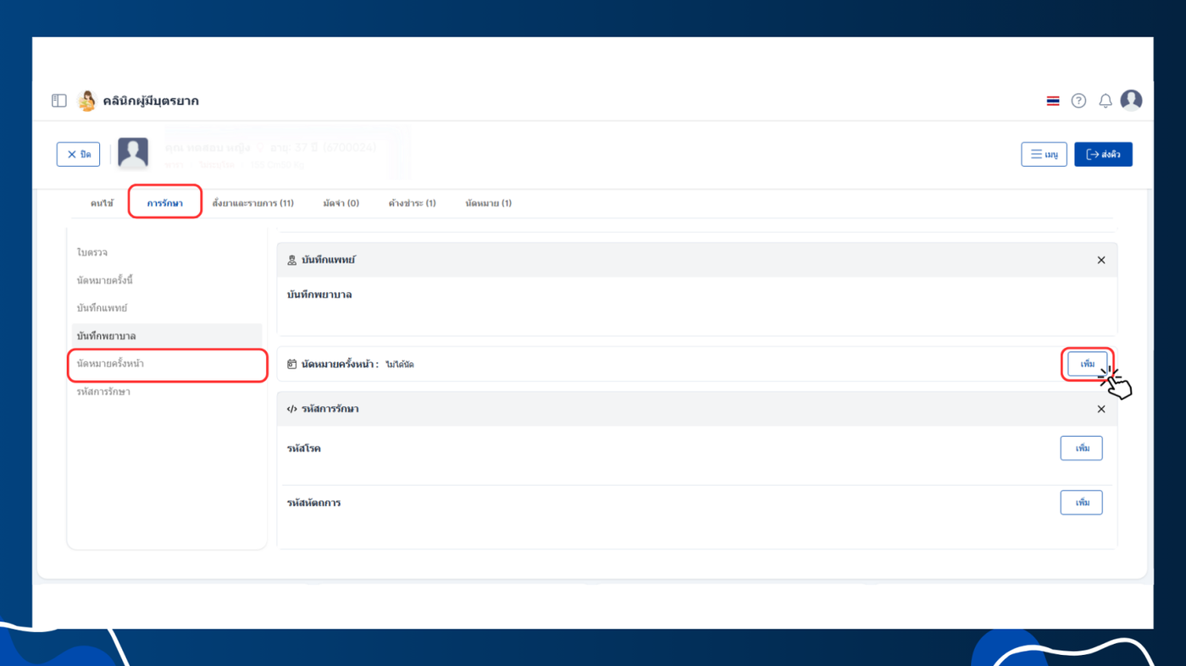This screenshot has height=666, width=1186.
Task: Add a procedure code in รหัสหัตถการ row
Action: click(x=1082, y=503)
